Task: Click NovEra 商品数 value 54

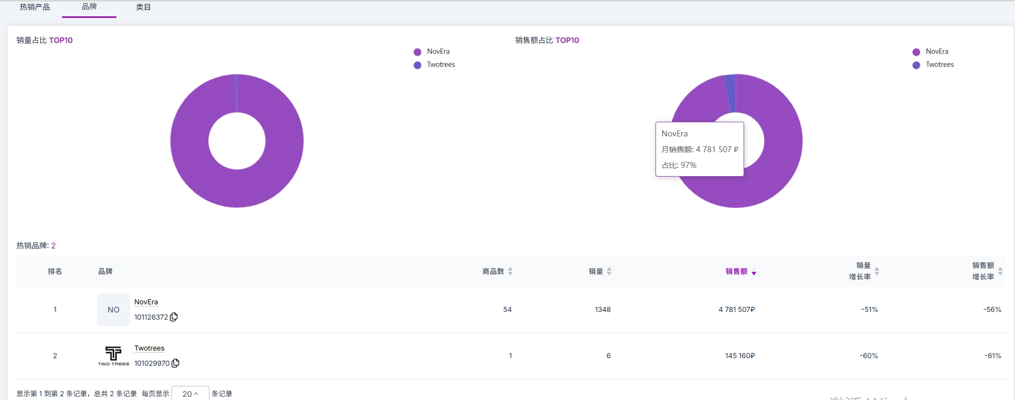Action: pos(508,310)
